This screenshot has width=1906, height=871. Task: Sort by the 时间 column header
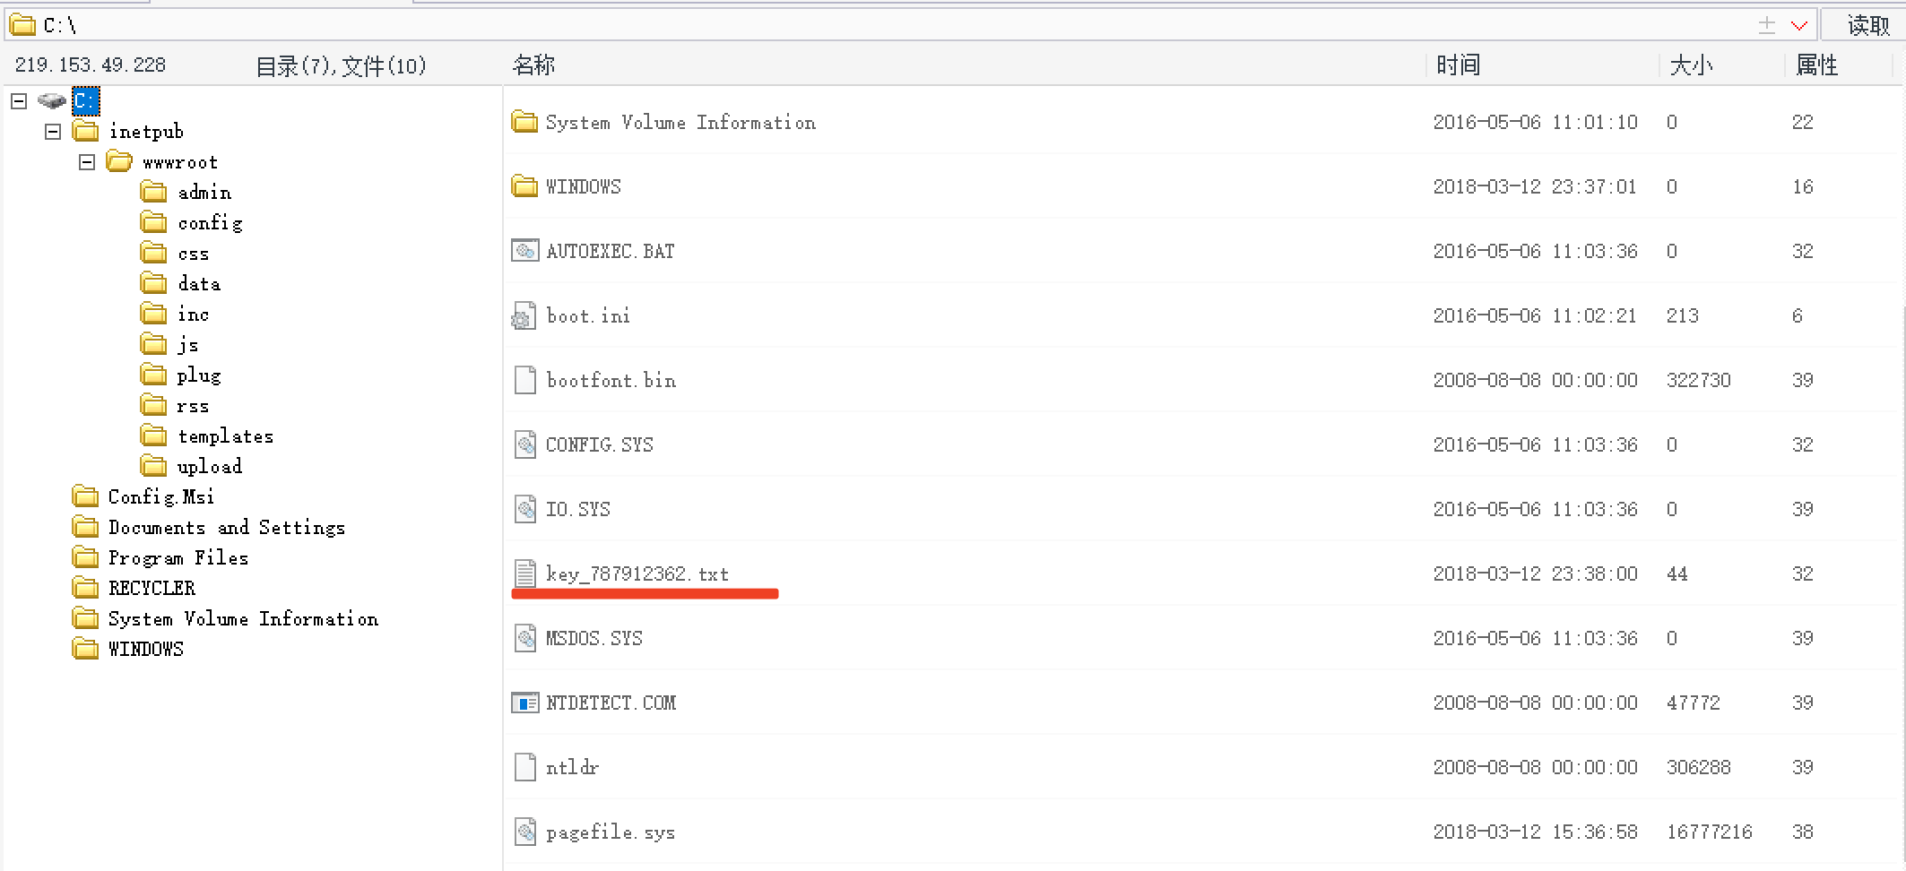1458,65
